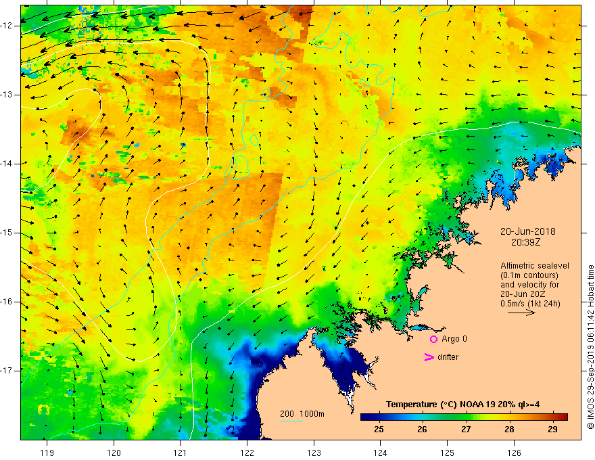Click the 27 value on the temperature scale

466,430
